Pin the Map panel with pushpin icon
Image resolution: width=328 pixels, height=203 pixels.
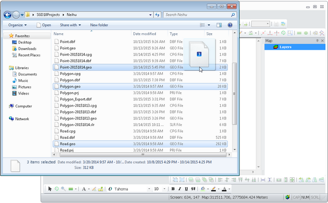tap(317, 41)
